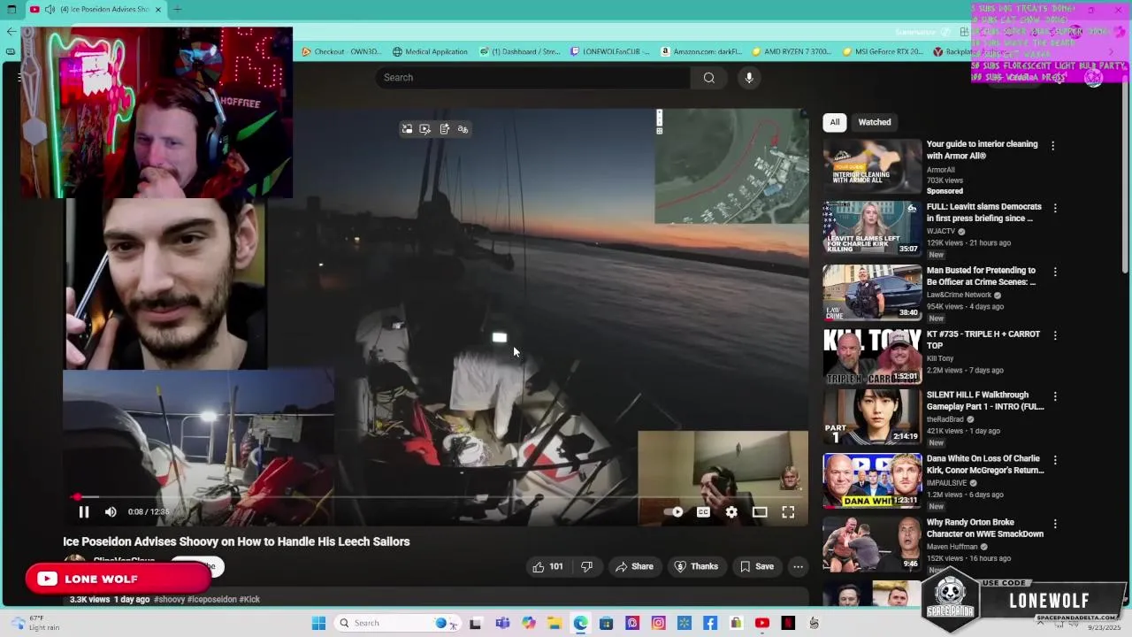Click the Law&Crime Network channel name
This screenshot has height=637, width=1132.
click(959, 295)
